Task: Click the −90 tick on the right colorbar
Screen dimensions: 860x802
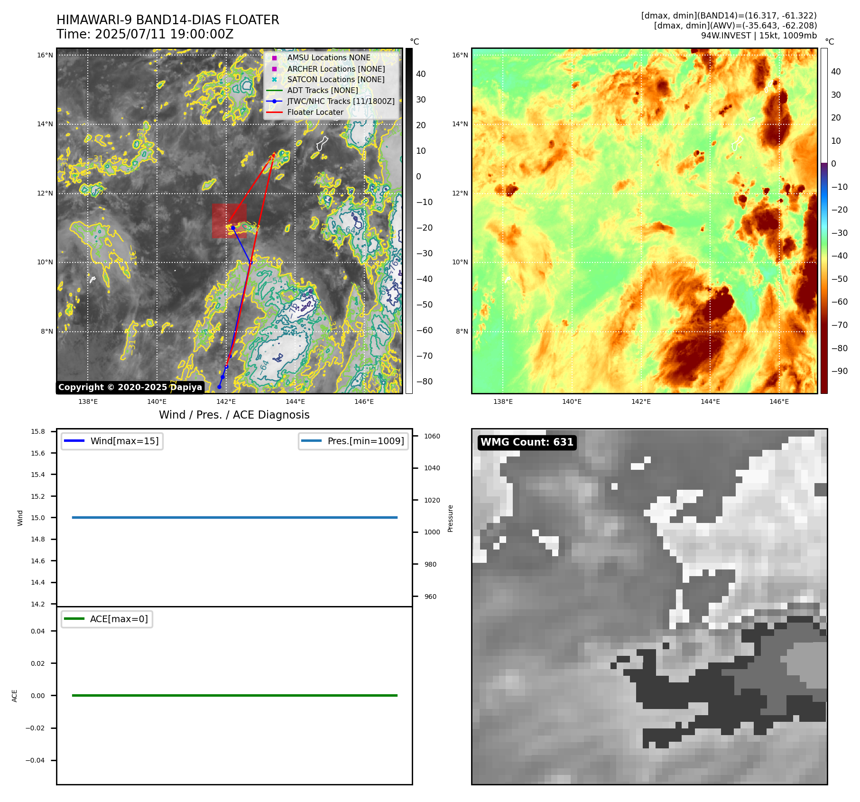Action: 840,371
